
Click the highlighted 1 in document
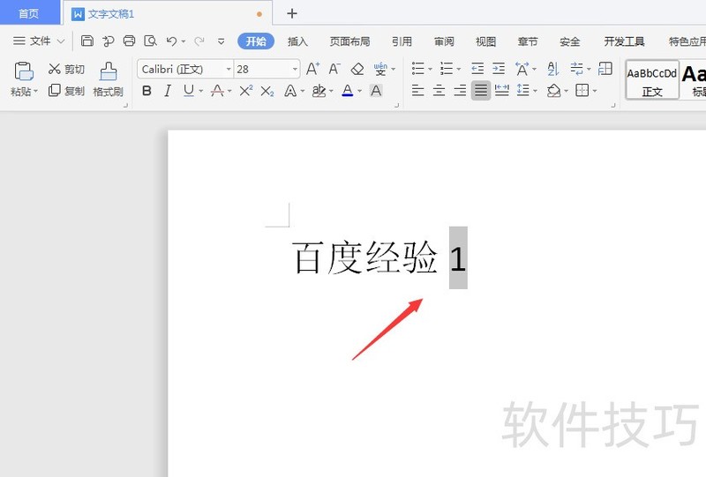coord(458,257)
